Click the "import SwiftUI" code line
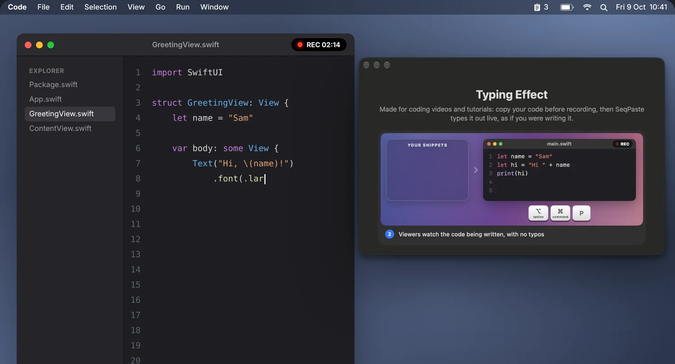Screen dimensions: 675x364 (x=187, y=72)
